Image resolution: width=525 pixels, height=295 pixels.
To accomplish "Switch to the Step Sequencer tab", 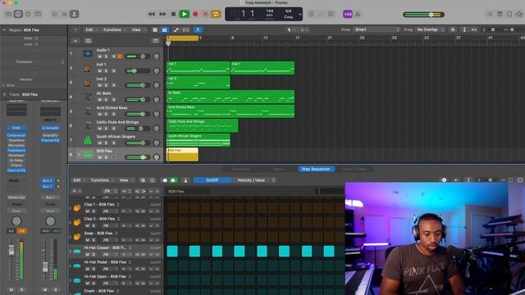I will 316,170.
